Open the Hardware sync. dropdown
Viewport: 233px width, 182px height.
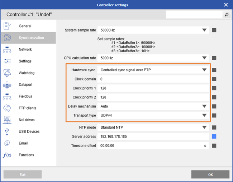(x=204, y=70)
